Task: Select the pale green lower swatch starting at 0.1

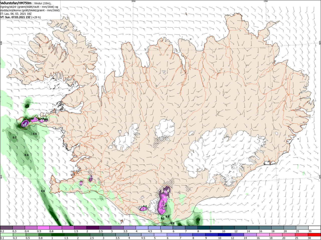Action: 7,235
